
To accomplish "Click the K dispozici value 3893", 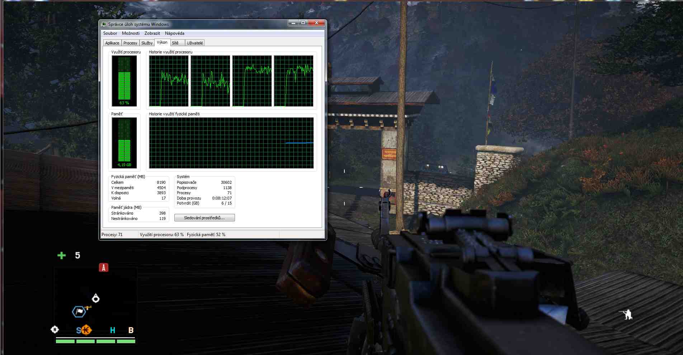I will click(161, 193).
